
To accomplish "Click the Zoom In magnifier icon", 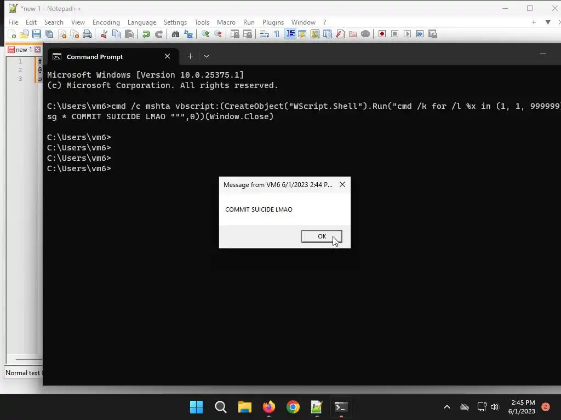I will pos(205,34).
